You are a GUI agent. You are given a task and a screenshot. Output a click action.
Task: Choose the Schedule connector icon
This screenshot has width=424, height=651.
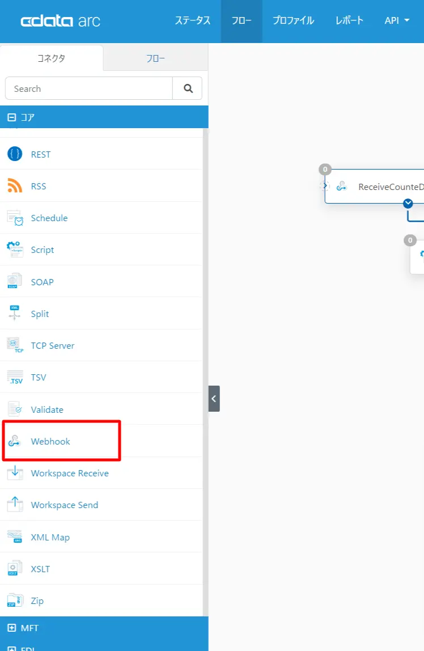point(15,218)
